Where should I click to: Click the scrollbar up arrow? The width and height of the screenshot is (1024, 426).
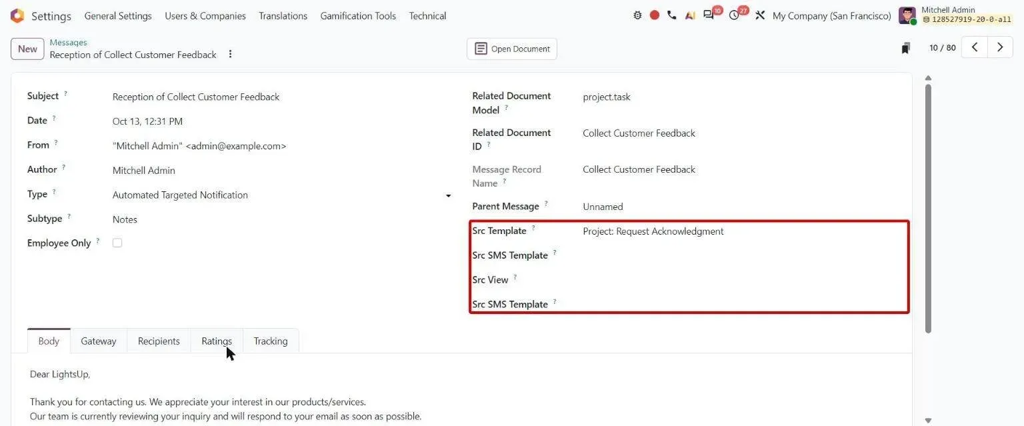pyautogui.click(x=928, y=78)
